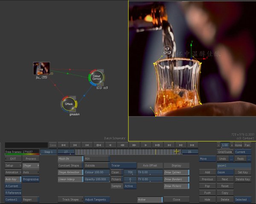The image size is (256, 204).
Task: Click the viewer zoom minus button
Action: [219, 145]
